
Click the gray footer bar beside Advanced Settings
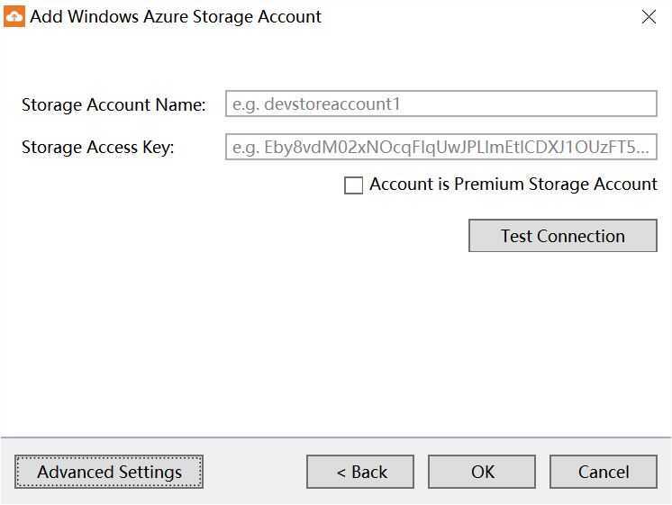[x=255, y=472]
